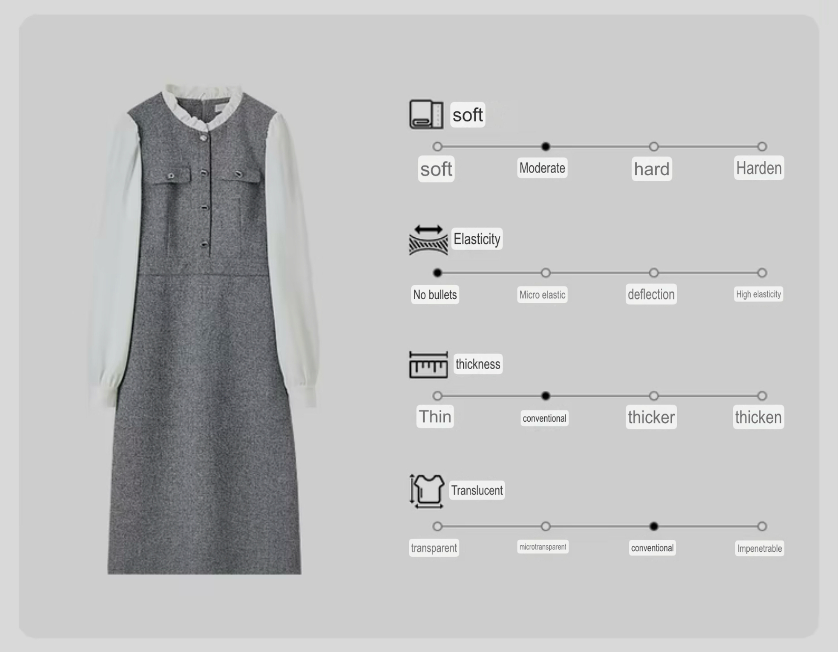This screenshot has width=838, height=652.
Task: Select the High elasticity scale point
Action: click(762, 273)
